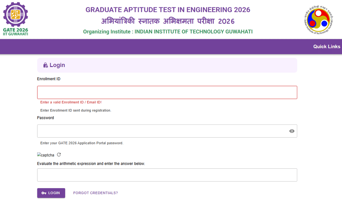Click the IIT Guwahati circular emblem
Screen dimensions: 342x199
tap(318, 19)
